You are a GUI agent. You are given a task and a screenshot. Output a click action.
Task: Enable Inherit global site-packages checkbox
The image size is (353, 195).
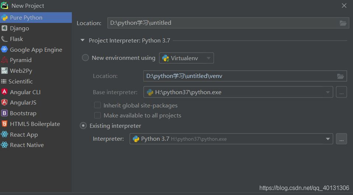(97, 105)
